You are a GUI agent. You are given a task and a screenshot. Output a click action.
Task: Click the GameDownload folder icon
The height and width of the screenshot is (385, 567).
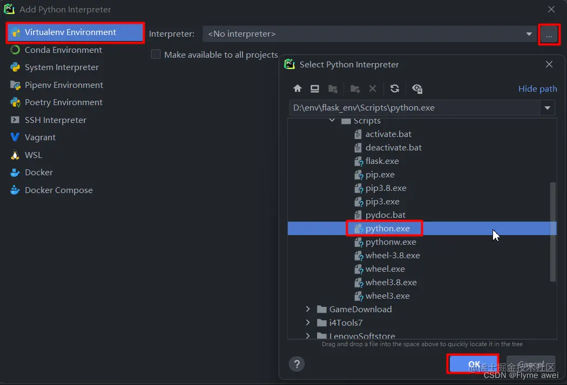click(x=322, y=310)
